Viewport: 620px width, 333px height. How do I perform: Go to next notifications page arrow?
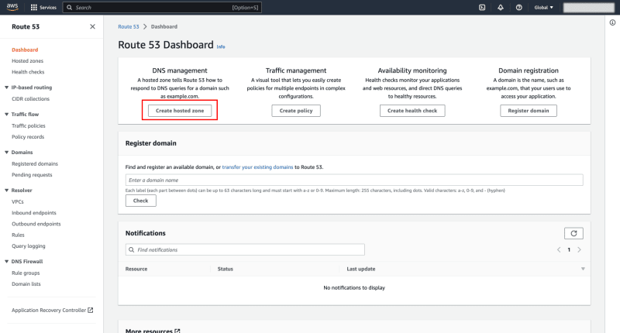579,249
